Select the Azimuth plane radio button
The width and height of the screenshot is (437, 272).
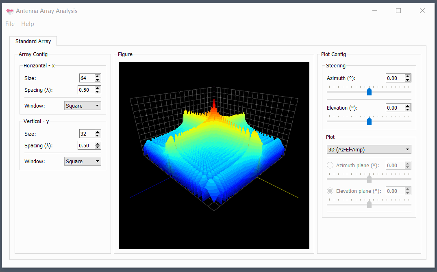[x=330, y=165]
